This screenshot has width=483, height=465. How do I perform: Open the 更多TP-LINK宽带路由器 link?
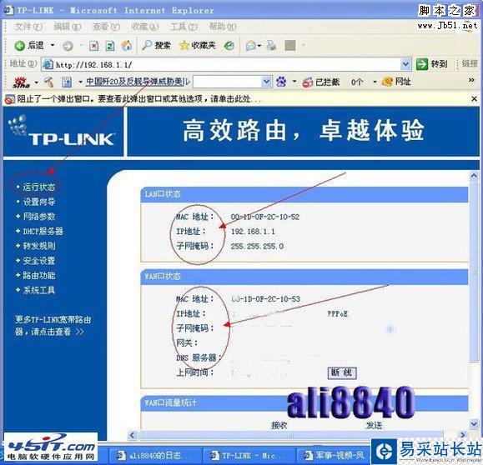[53, 326]
